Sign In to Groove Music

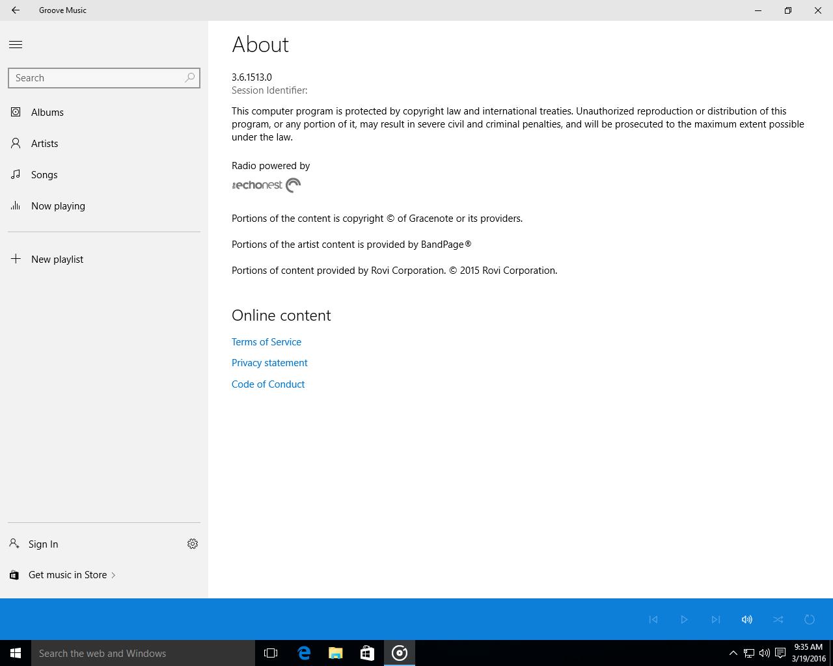pos(43,544)
